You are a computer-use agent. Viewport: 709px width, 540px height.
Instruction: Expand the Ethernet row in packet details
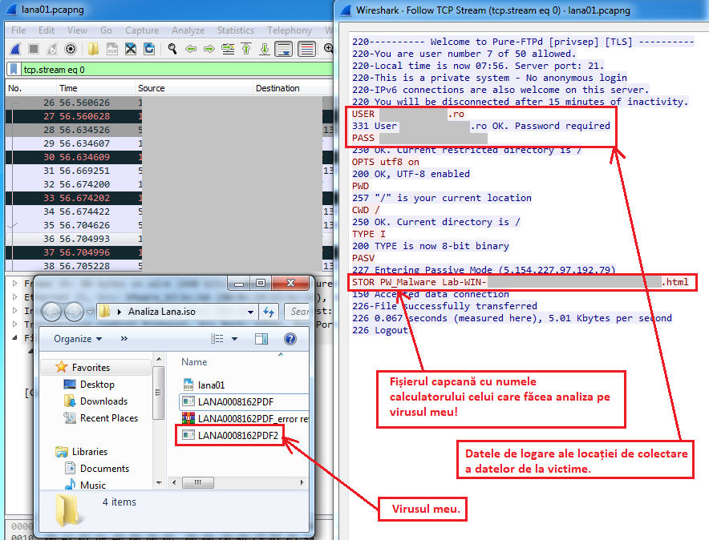click(x=15, y=297)
